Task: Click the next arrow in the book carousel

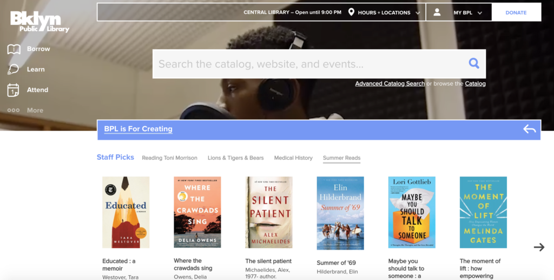Action: 539,247
